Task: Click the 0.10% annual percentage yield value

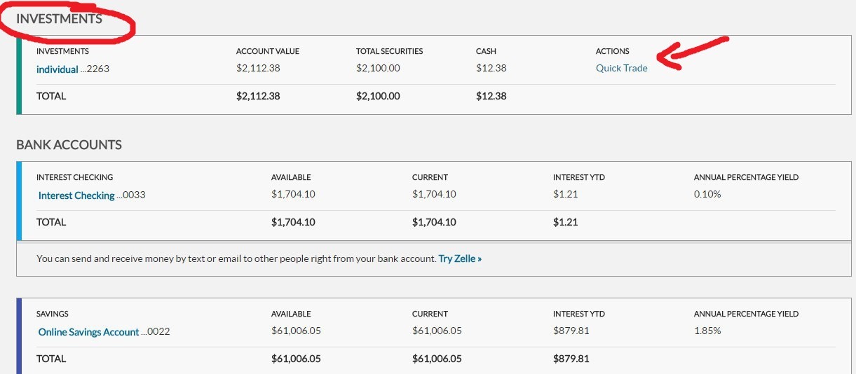Action: [707, 194]
